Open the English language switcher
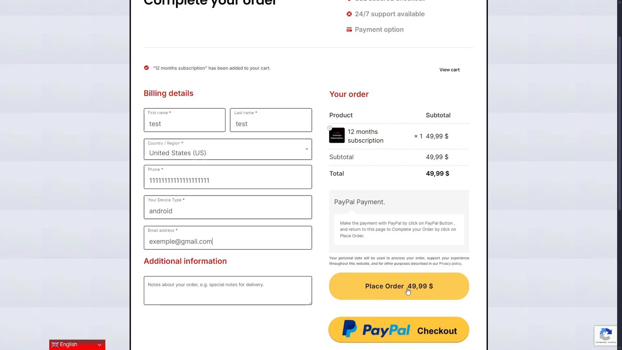This screenshot has height=350, width=622. [77, 345]
